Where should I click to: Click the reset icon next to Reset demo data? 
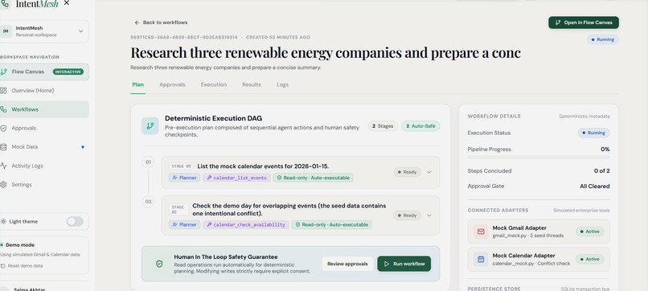pyautogui.click(x=3, y=266)
